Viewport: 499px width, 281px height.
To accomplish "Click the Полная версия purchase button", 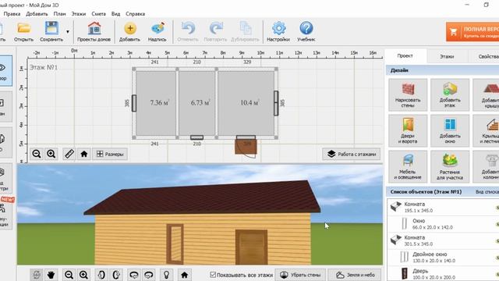I will (x=472, y=32).
